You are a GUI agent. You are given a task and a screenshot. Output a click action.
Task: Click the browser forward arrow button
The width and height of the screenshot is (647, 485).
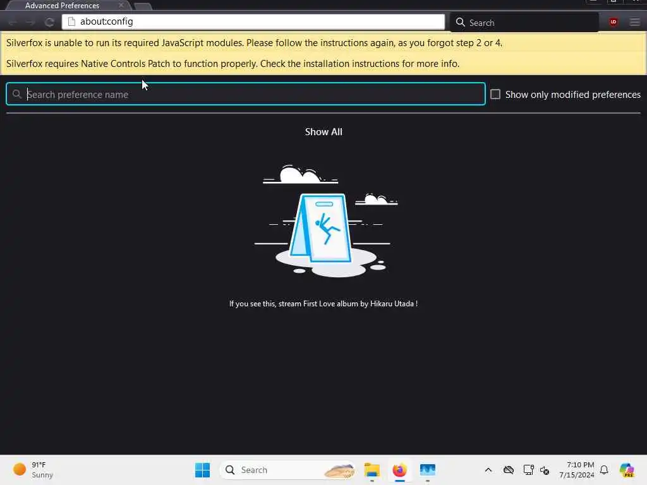(x=30, y=22)
